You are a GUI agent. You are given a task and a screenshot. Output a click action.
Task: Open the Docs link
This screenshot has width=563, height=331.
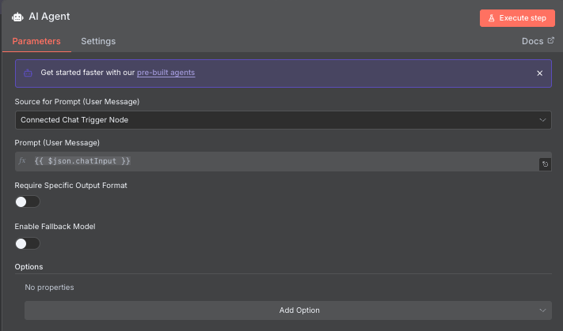[531, 41]
